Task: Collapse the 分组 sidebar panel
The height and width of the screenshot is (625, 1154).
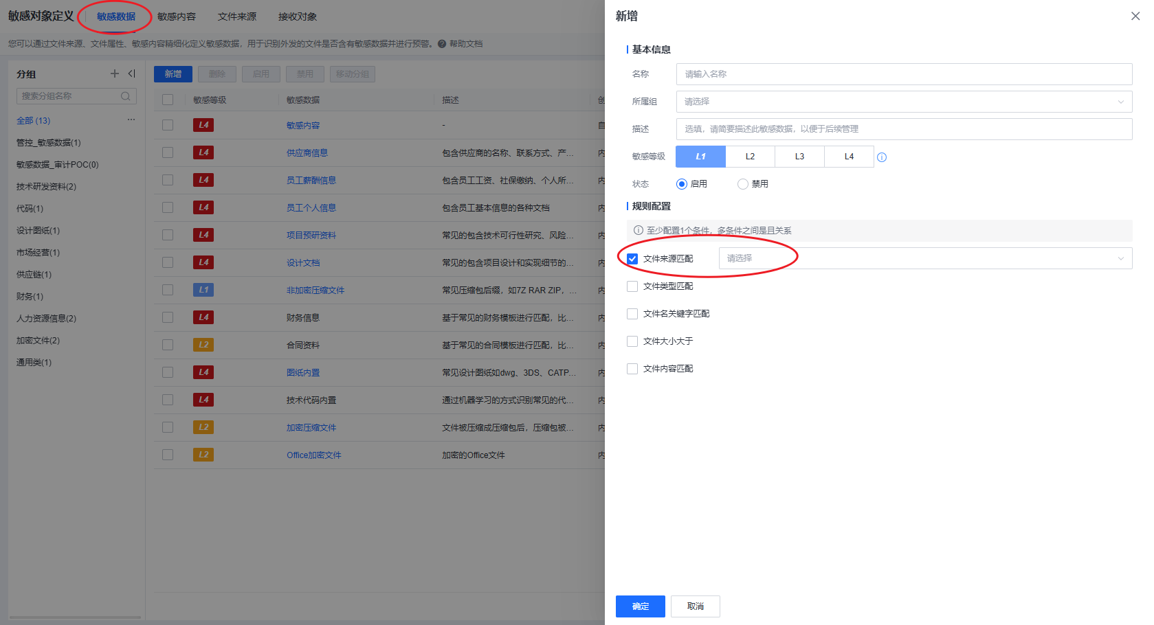Action: [131, 73]
